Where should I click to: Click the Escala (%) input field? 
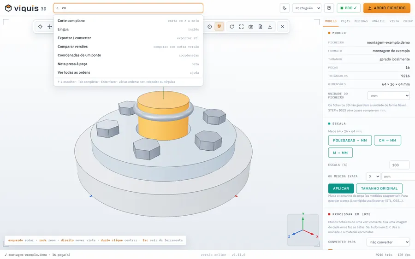pos(400,165)
